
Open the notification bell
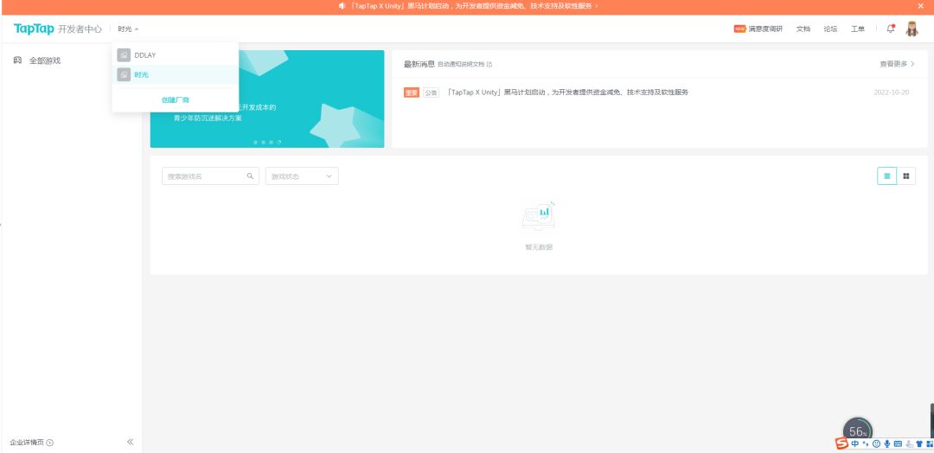click(x=891, y=29)
